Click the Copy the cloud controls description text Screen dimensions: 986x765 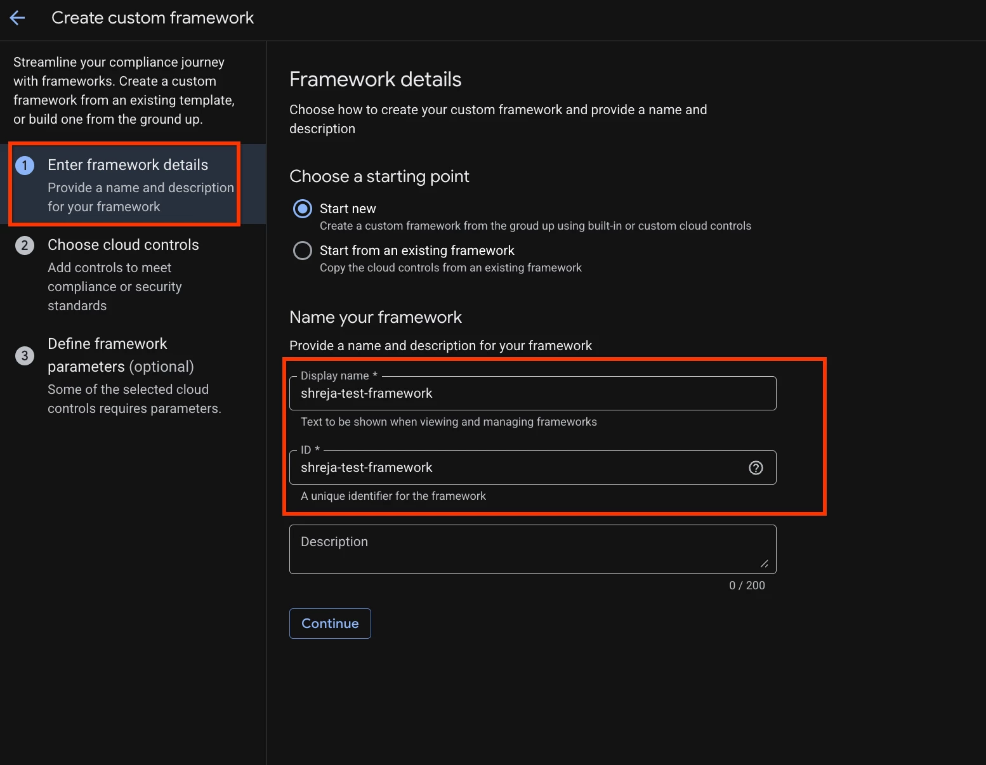click(450, 268)
